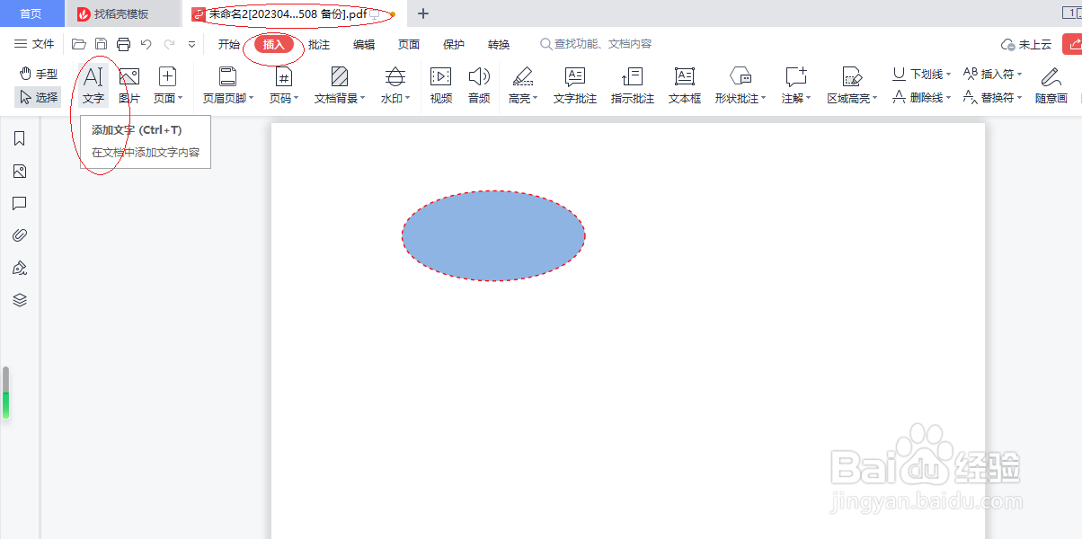Switch to the Insert (插入) tab
Image resolution: width=1082 pixels, height=539 pixels.
click(x=274, y=44)
